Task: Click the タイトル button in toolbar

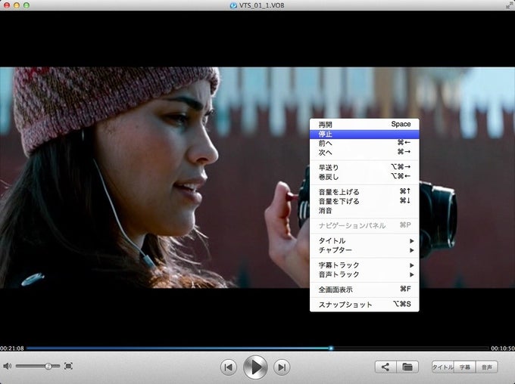Action: pyautogui.click(x=442, y=367)
